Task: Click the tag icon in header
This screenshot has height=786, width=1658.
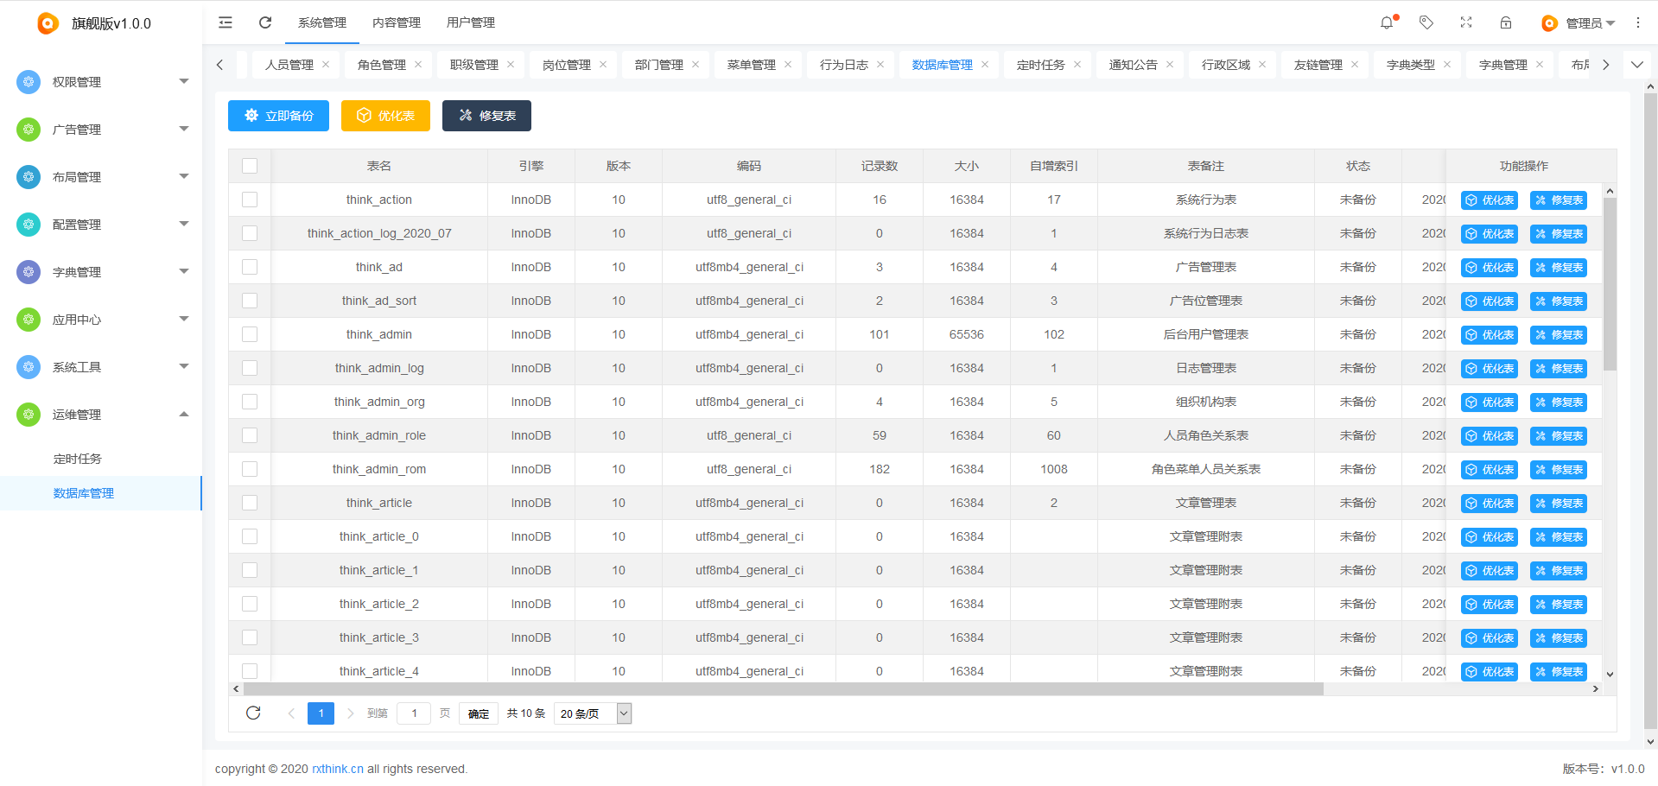Action: coord(1426,22)
